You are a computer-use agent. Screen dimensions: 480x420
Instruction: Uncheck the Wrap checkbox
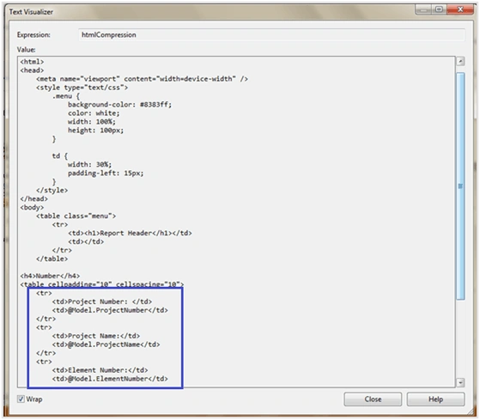tap(21, 399)
